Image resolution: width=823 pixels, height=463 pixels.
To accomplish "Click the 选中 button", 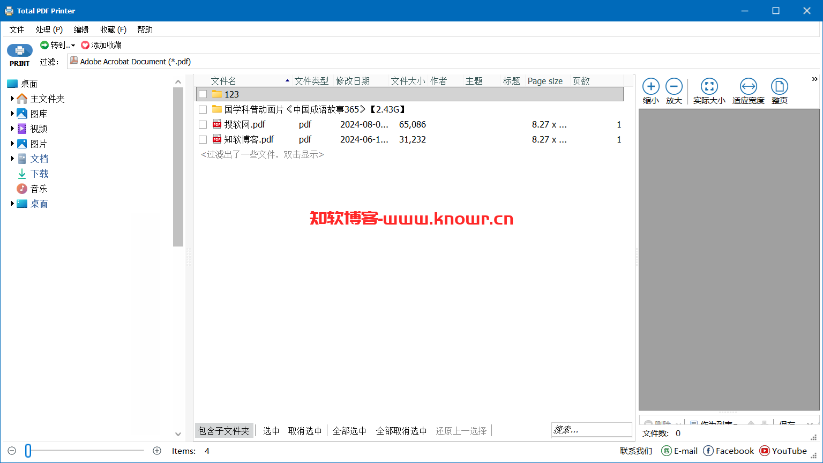I will 271,431.
